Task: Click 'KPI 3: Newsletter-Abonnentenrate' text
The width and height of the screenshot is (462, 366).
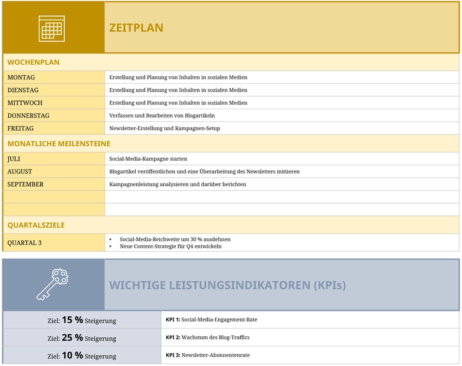Action: [208, 355]
